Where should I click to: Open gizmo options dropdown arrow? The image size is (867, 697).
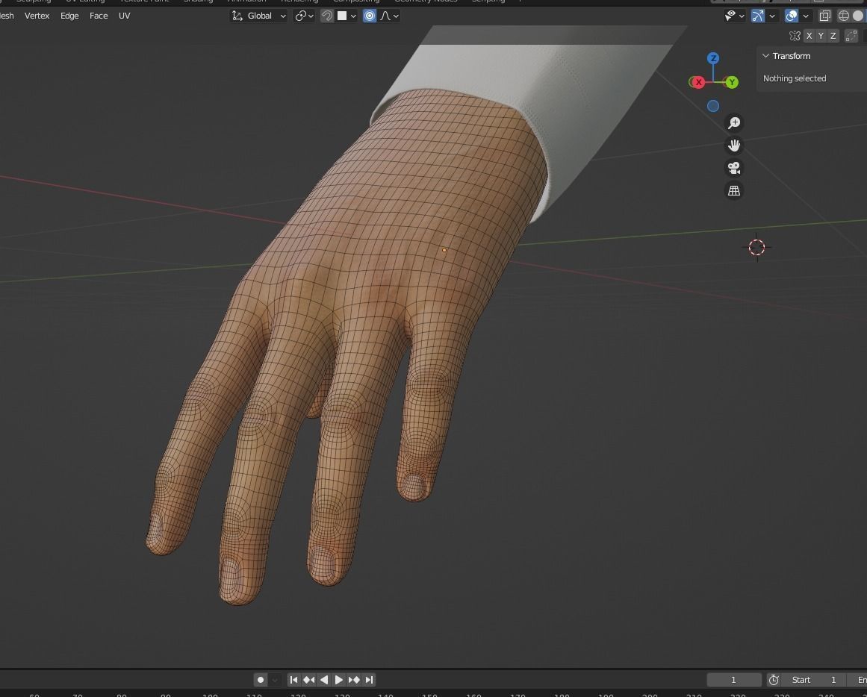[x=772, y=16]
